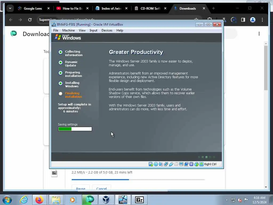Show hidden tray icons arrow
The height and width of the screenshot is (205, 273).
pos(227,200)
